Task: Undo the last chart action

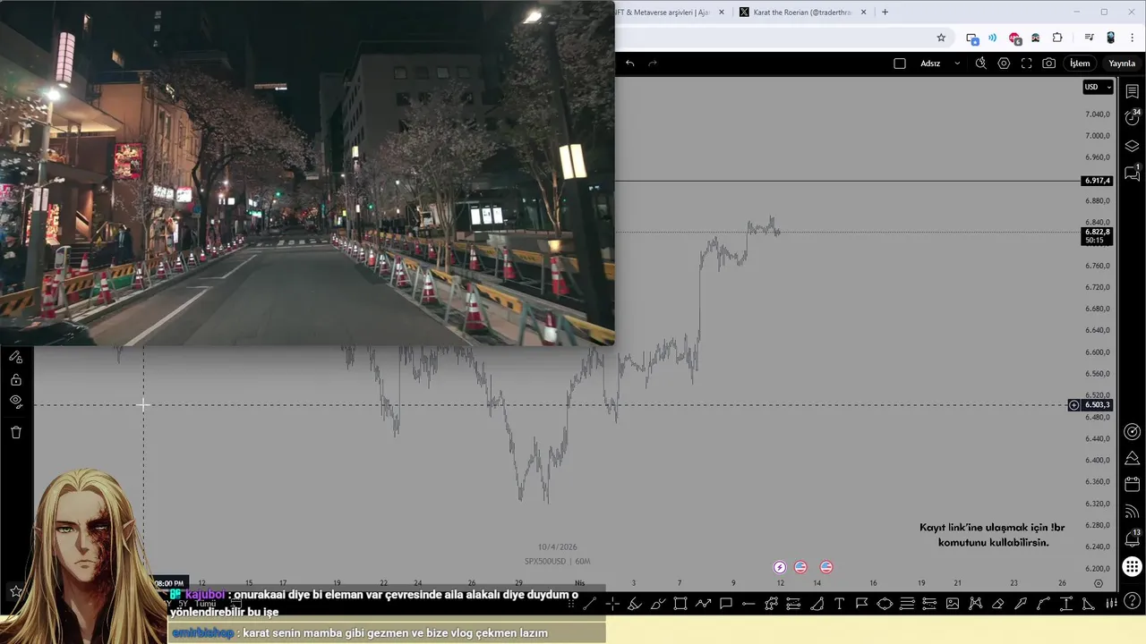Action: 630,64
